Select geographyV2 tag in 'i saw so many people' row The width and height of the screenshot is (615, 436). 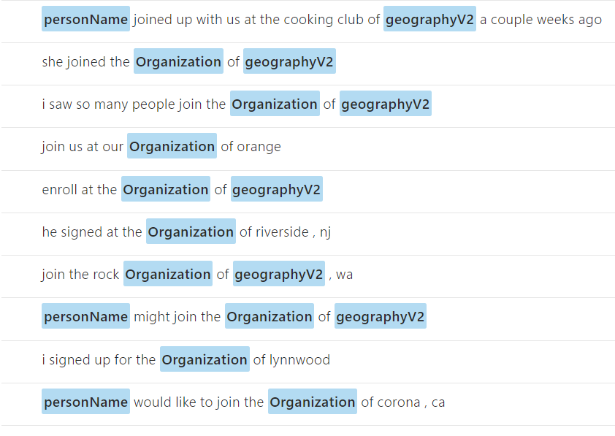tap(386, 104)
